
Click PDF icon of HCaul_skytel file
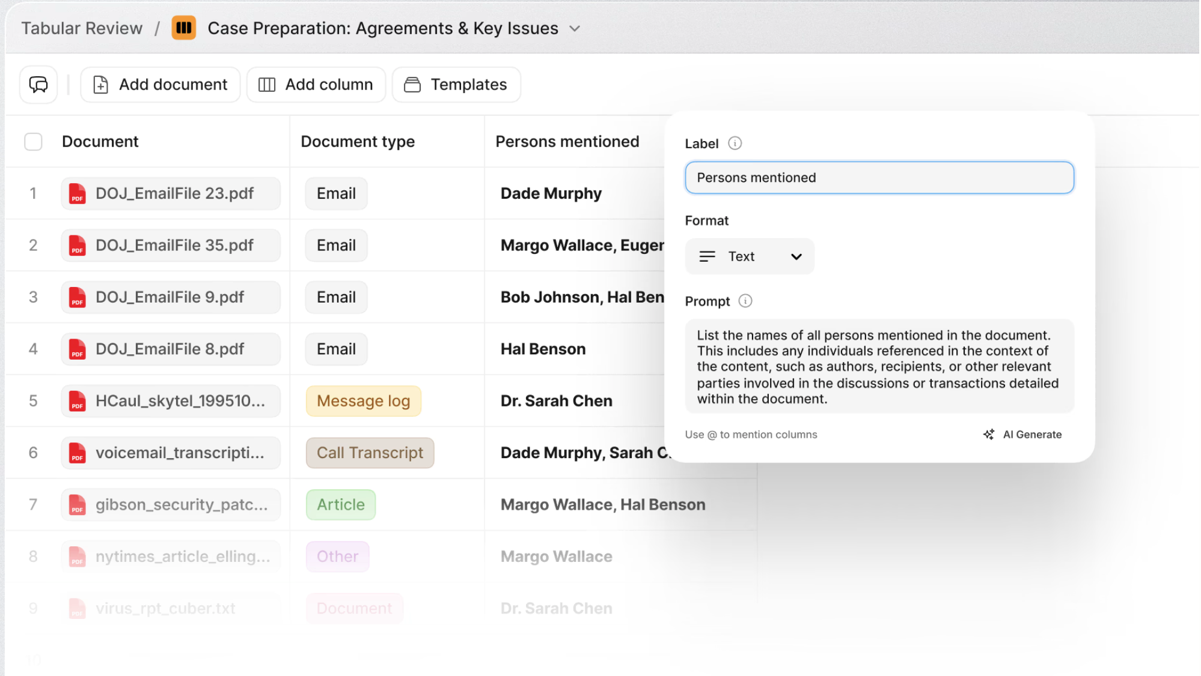point(78,401)
